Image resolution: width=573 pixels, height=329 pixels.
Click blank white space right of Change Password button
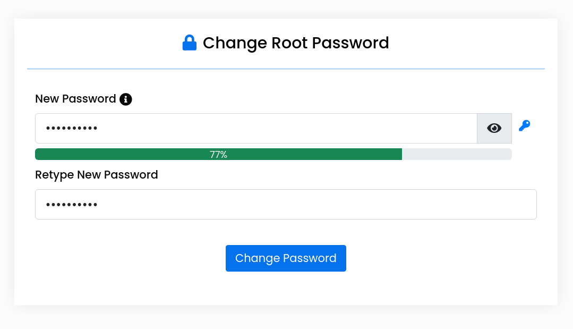tap(441, 258)
